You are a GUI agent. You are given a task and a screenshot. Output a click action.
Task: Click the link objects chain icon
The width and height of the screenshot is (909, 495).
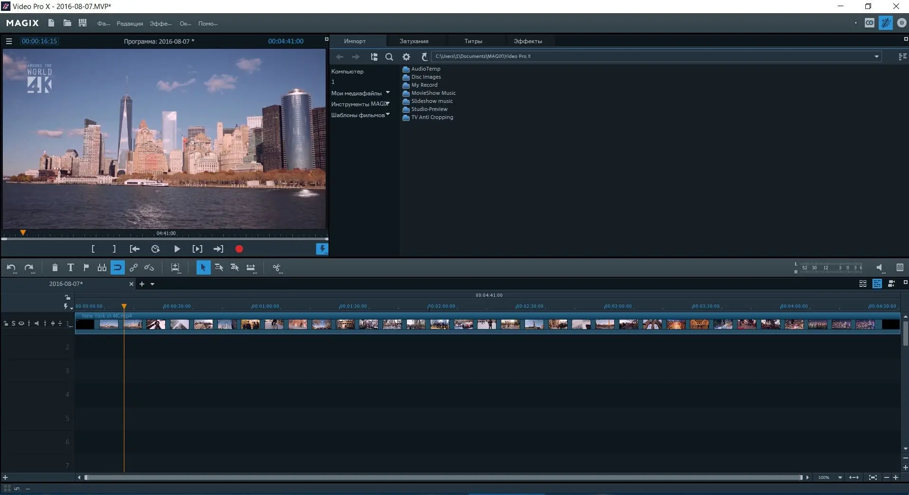pos(133,267)
